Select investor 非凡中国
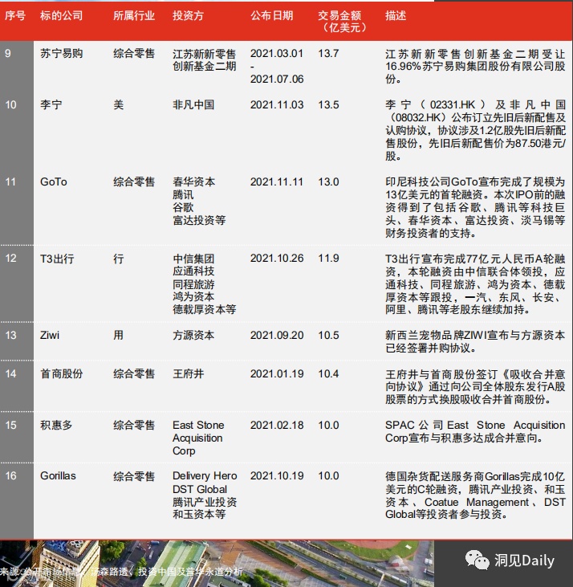Viewport: 573px width, 587px height. (193, 105)
